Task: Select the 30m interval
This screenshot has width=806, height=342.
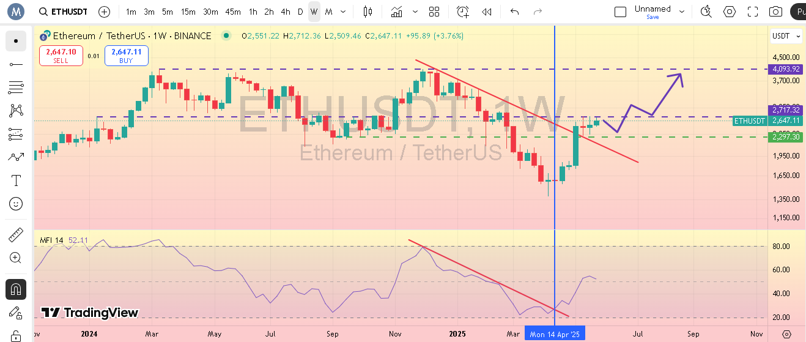Action: pos(210,12)
